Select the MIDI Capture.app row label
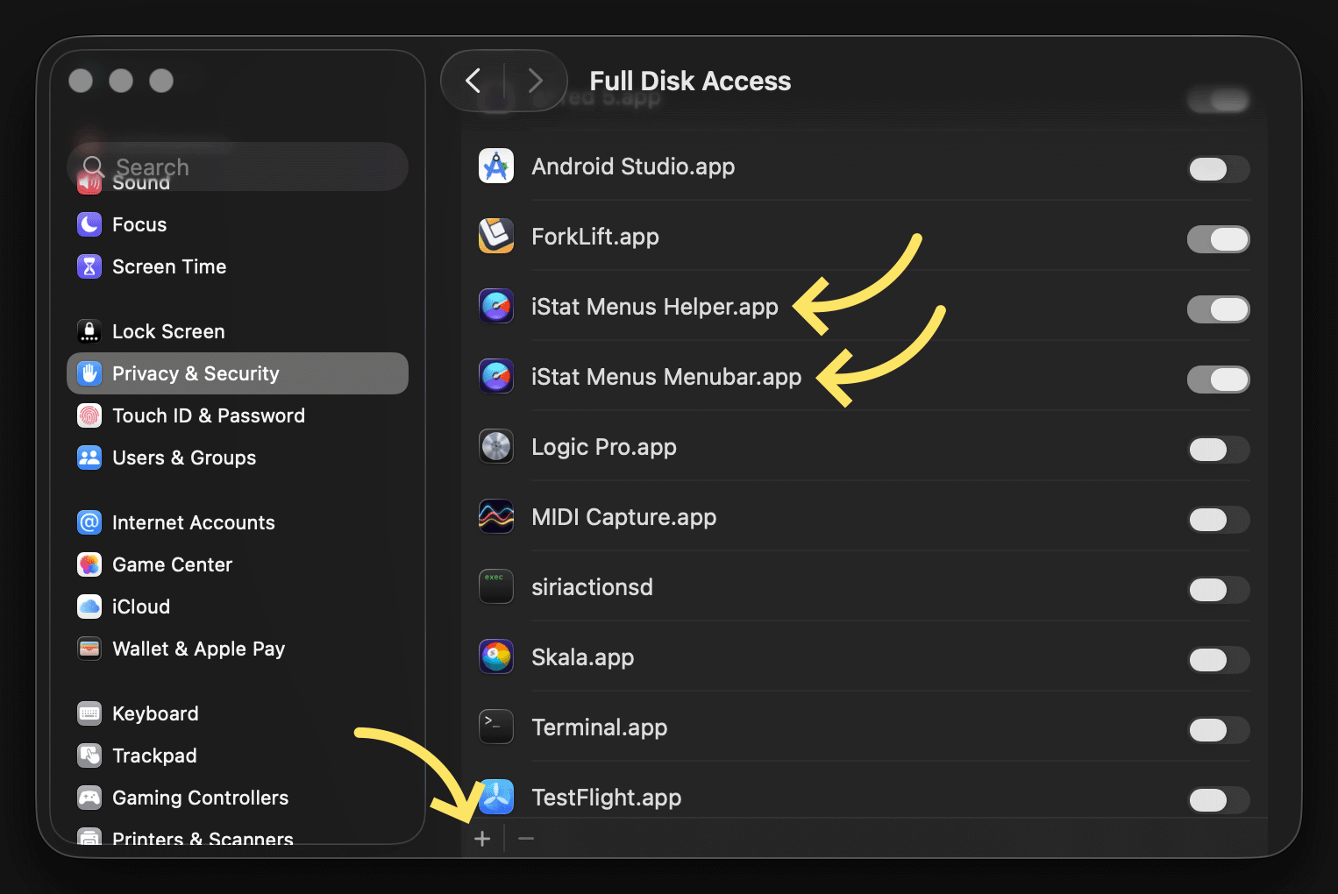The width and height of the screenshot is (1338, 894). point(624,517)
